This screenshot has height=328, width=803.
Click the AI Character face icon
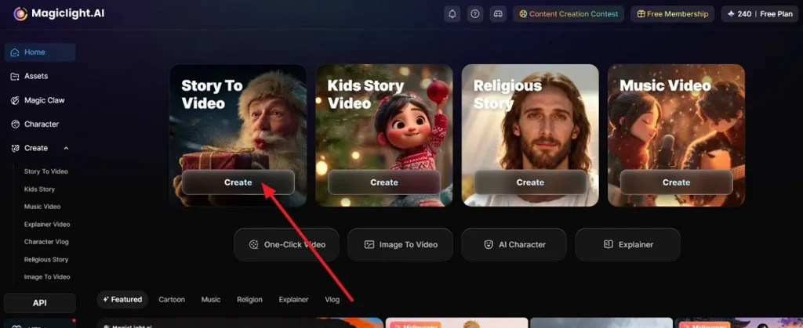(x=489, y=245)
